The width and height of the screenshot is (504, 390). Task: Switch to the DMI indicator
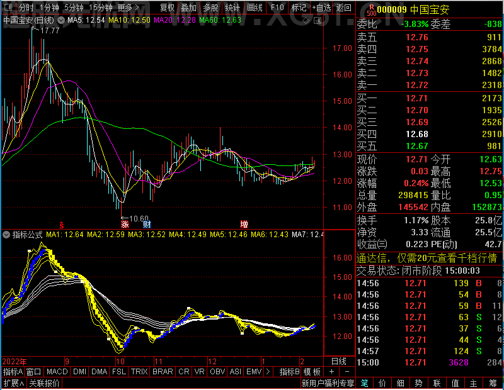(x=79, y=372)
